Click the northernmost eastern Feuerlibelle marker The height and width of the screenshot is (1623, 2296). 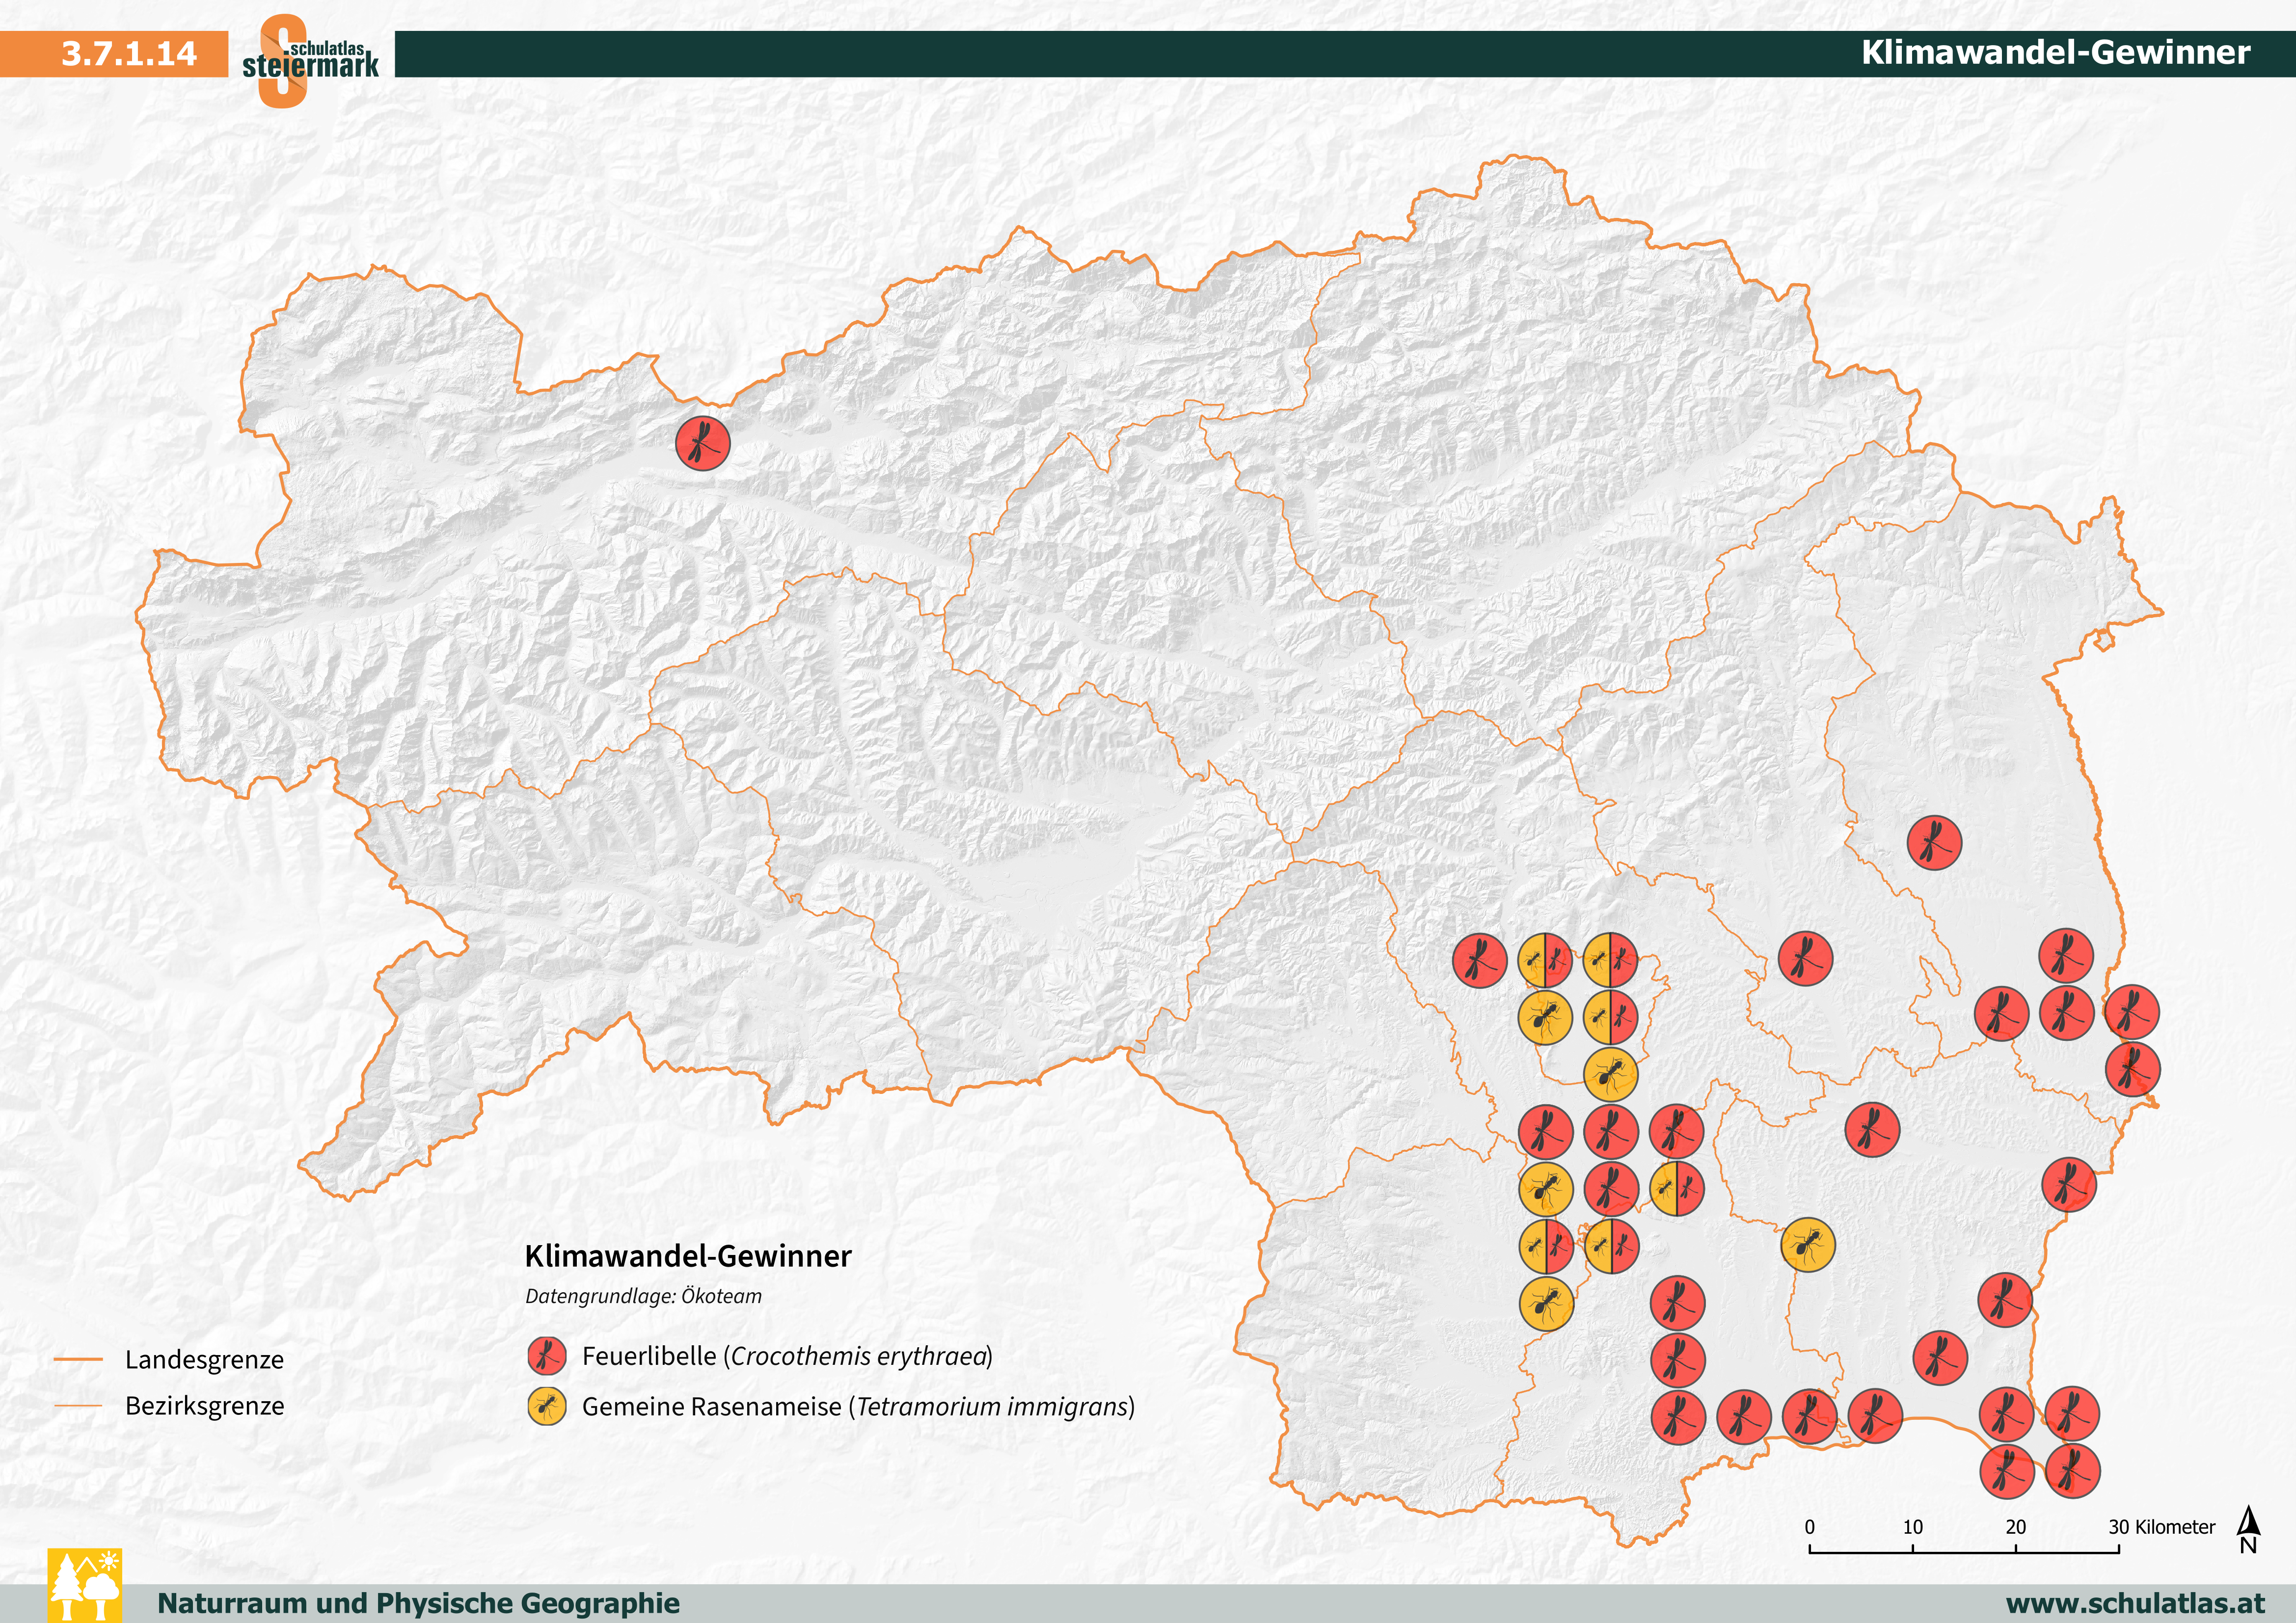coord(1934,842)
